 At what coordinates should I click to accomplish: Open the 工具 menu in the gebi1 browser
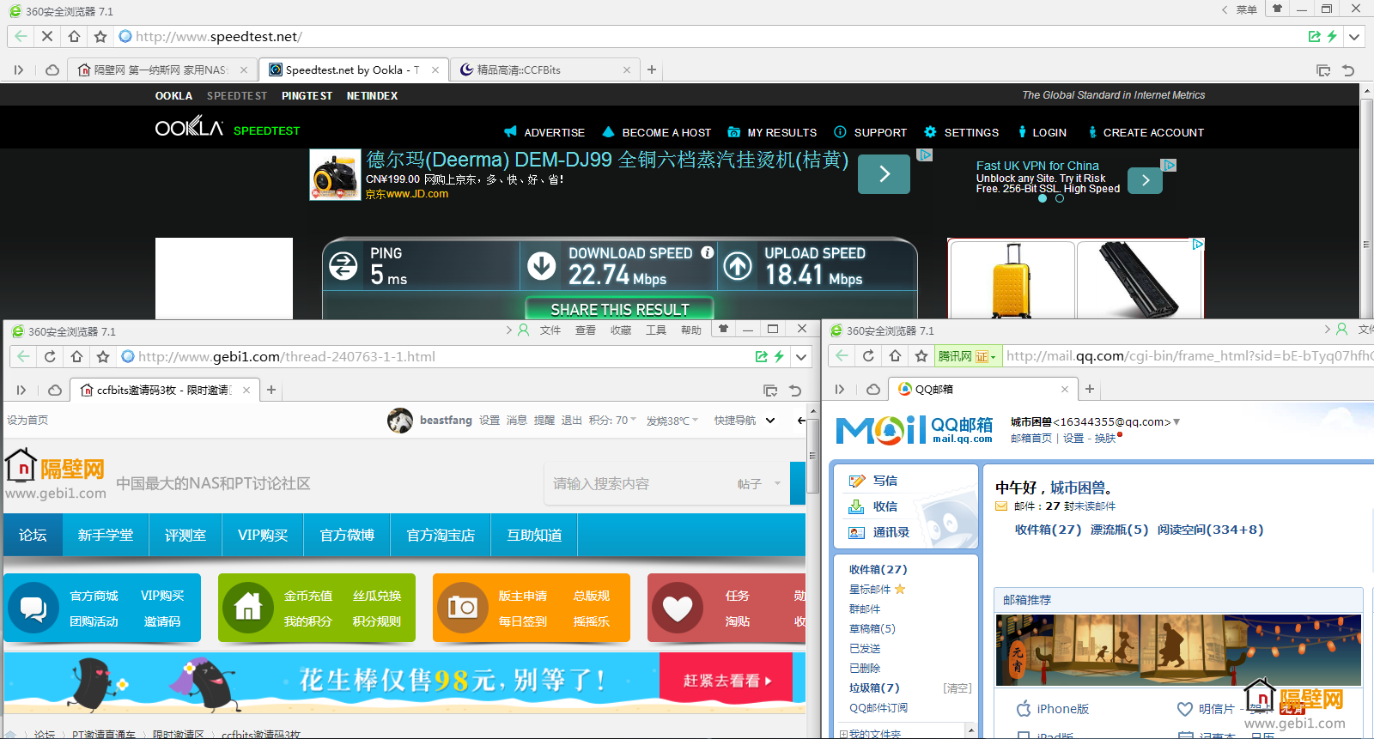point(655,330)
